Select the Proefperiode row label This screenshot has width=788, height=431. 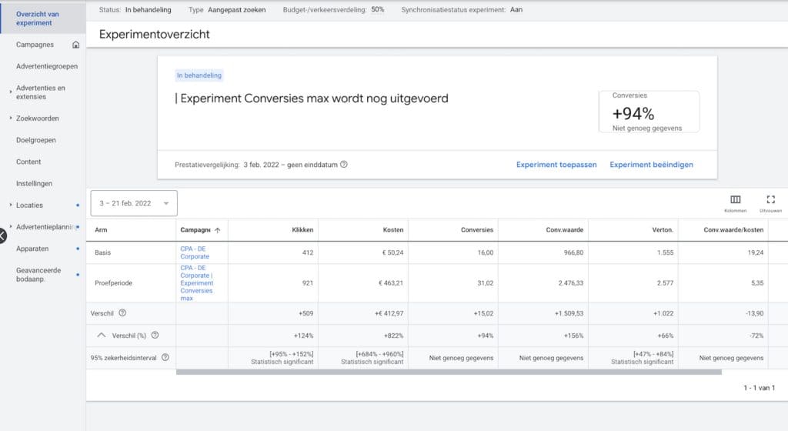coord(114,282)
